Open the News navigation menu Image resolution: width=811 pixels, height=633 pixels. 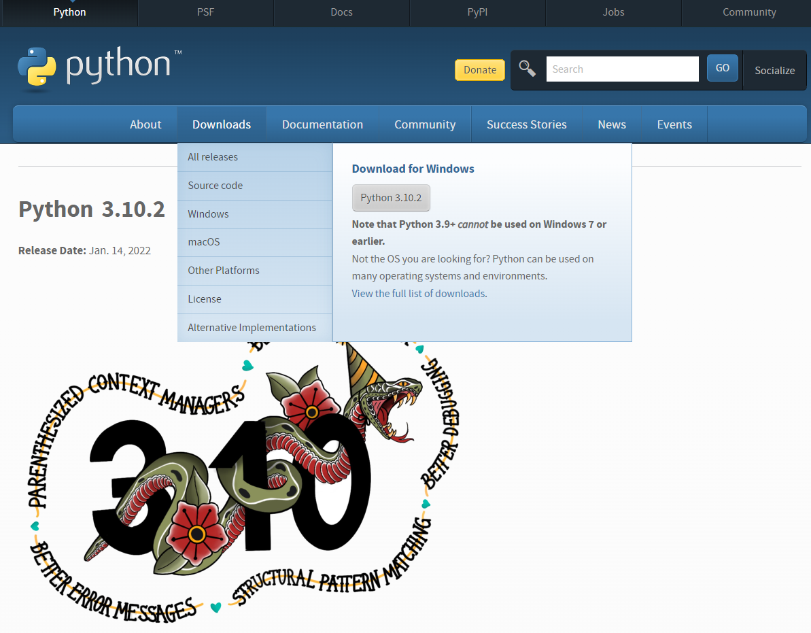point(612,124)
